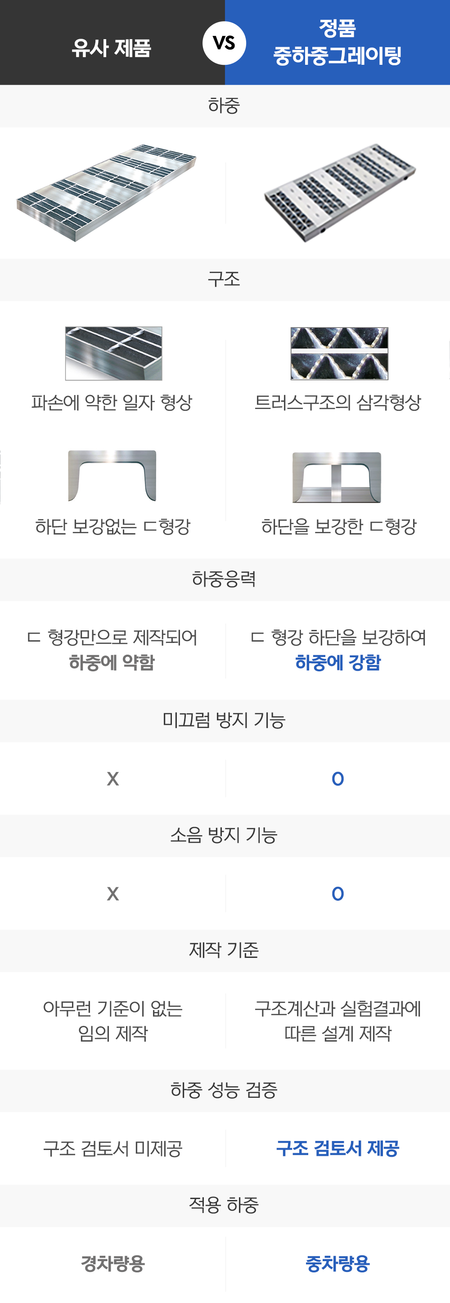The height and width of the screenshot is (1303, 450).
Task: Click the X under 미끄럼 방지 기능
Action: (x=113, y=779)
